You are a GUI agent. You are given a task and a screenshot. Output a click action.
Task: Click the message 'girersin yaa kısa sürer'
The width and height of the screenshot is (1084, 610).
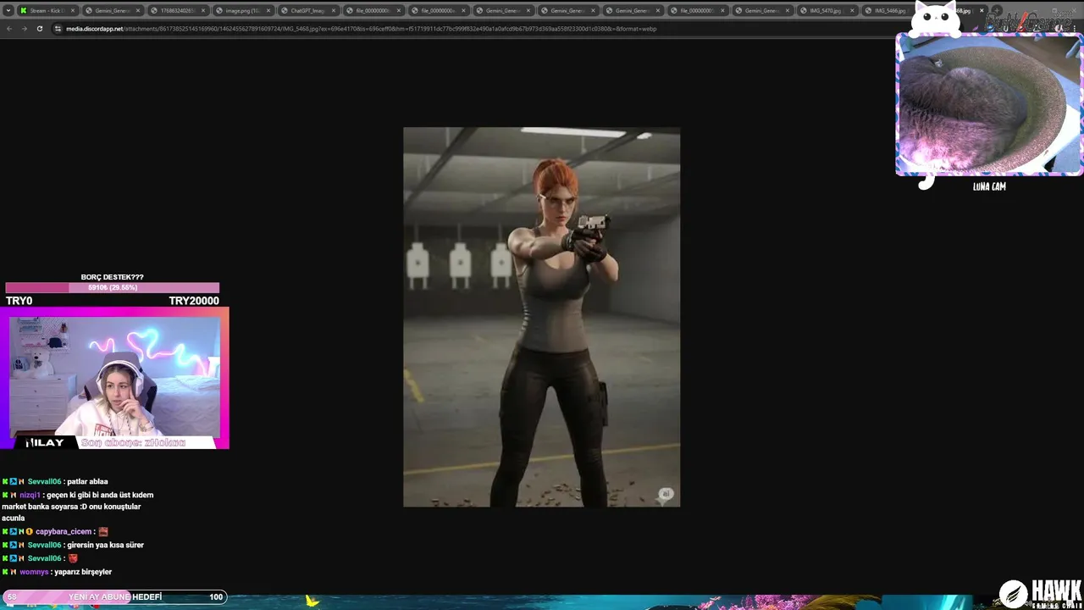coord(106,545)
